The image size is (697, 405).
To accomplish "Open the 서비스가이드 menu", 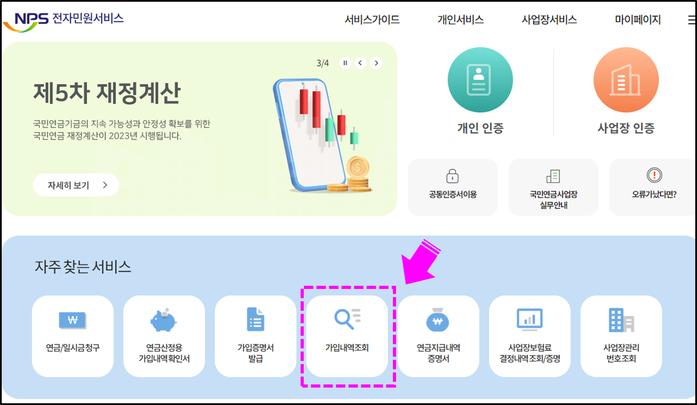I will pos(372,20).
